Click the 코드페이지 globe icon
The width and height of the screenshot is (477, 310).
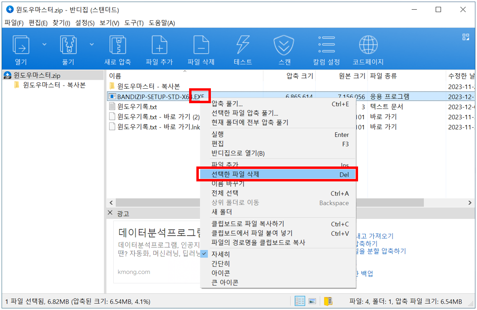pyautogui.click(x=368, y=45)
